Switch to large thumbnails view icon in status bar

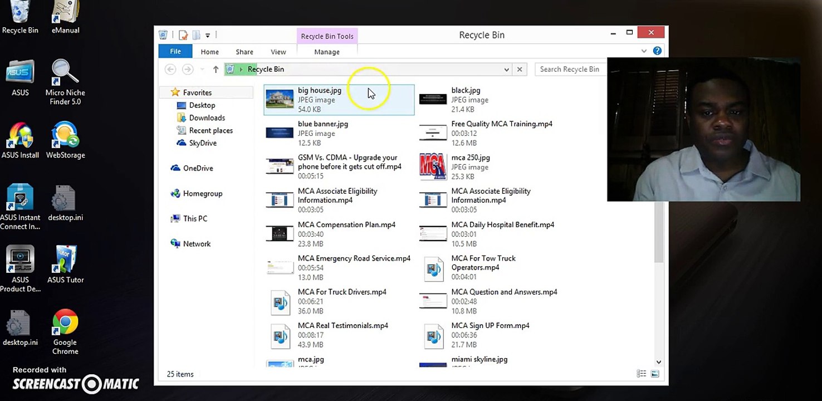pyautogui.click(x=655, y=374)
